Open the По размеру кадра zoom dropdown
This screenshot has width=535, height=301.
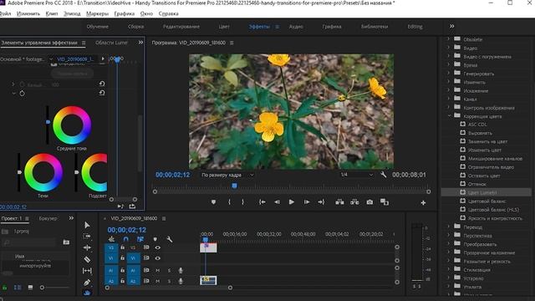tap(227, 175)
